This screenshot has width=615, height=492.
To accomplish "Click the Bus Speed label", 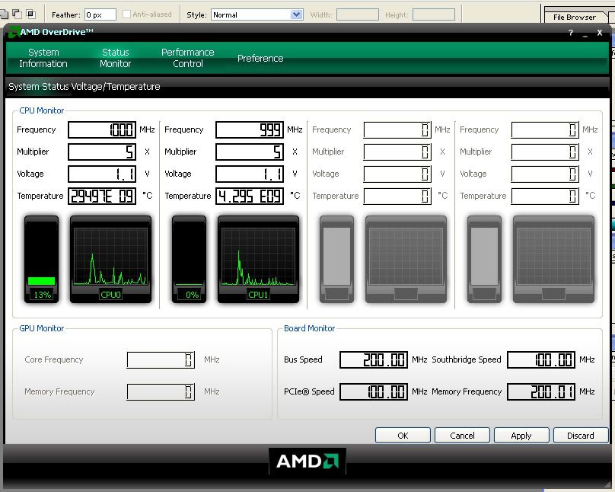I will (x=303, y=359).
